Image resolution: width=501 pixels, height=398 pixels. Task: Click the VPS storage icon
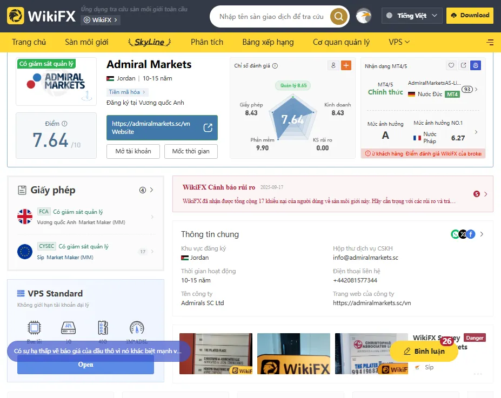pyautogui.click(x=103, y=327)
